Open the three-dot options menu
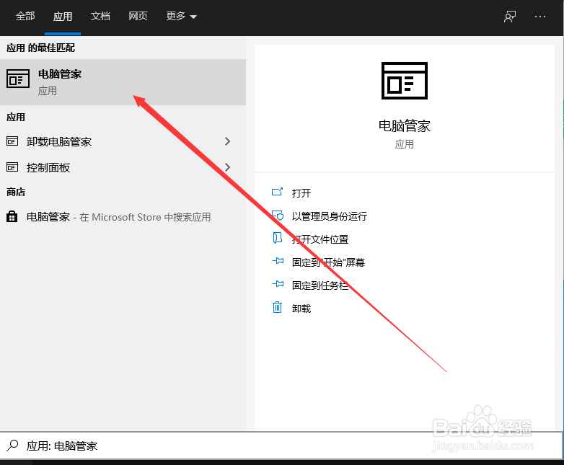This screenshot has width=564, height=465. point(540,17)
